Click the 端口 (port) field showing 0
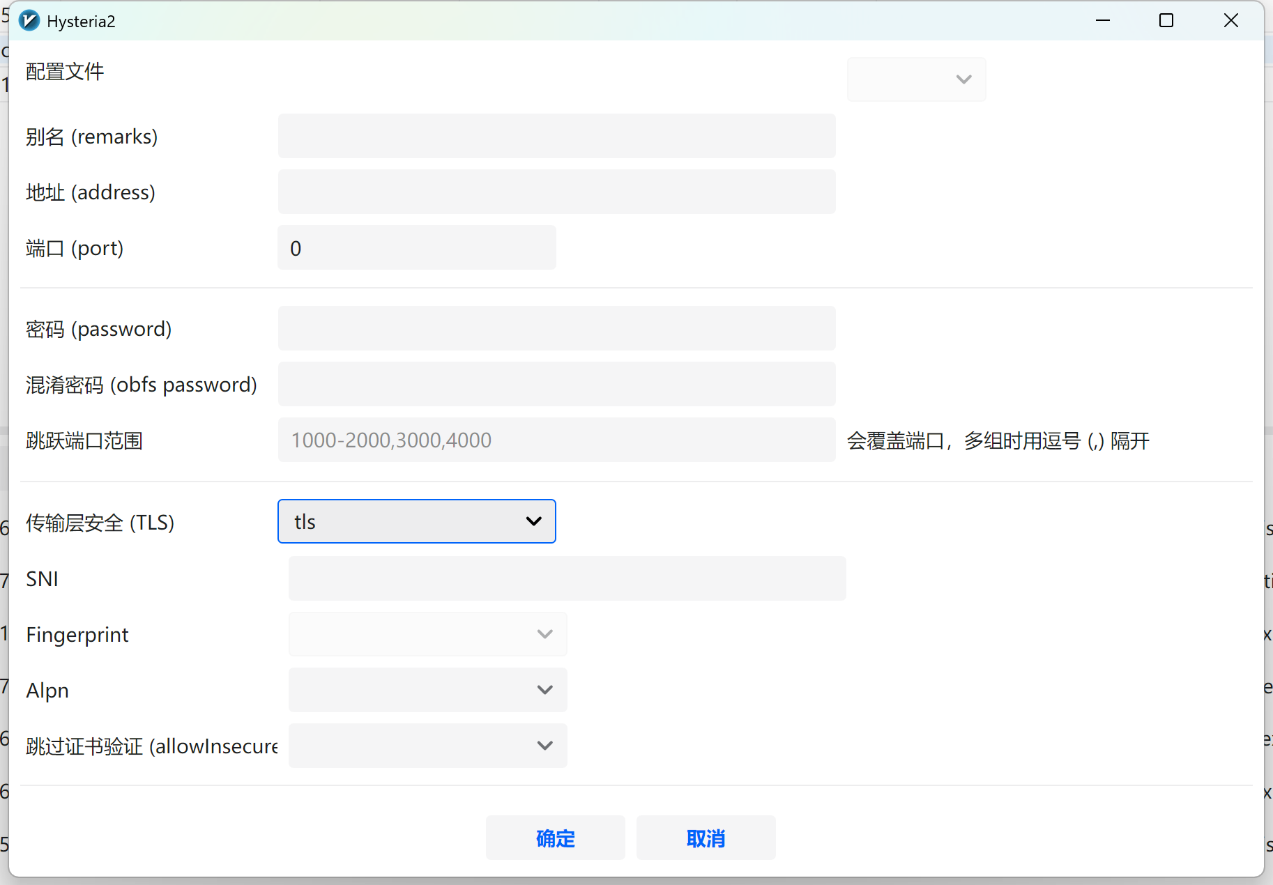The image size is (1273, 885). (x=416, y=248)
